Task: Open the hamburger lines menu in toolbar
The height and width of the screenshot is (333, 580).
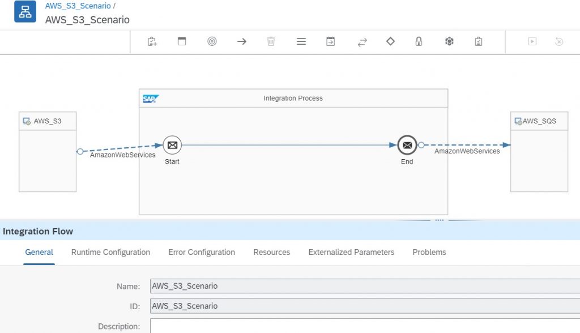Action: pyautogui.click(x=301, y=41)
